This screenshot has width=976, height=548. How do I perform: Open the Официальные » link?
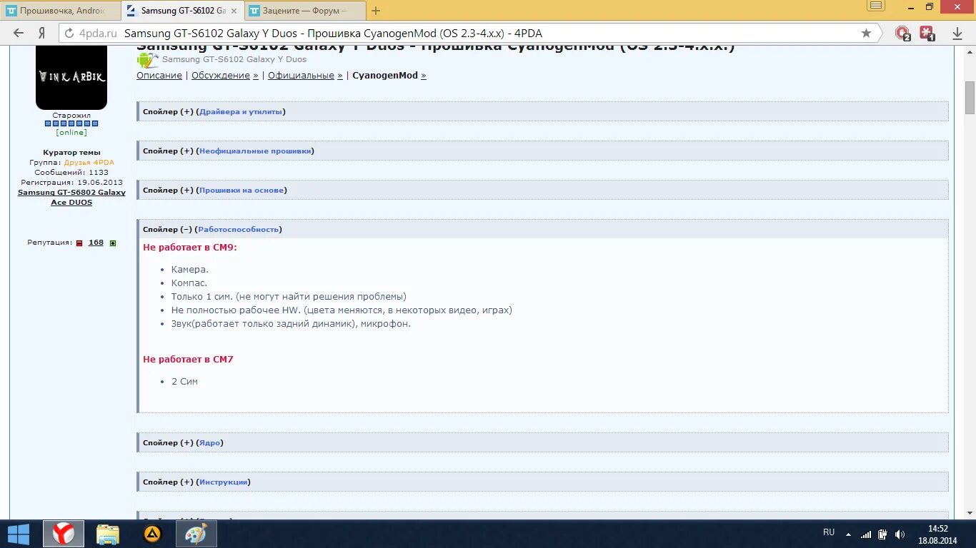point(305,76)
